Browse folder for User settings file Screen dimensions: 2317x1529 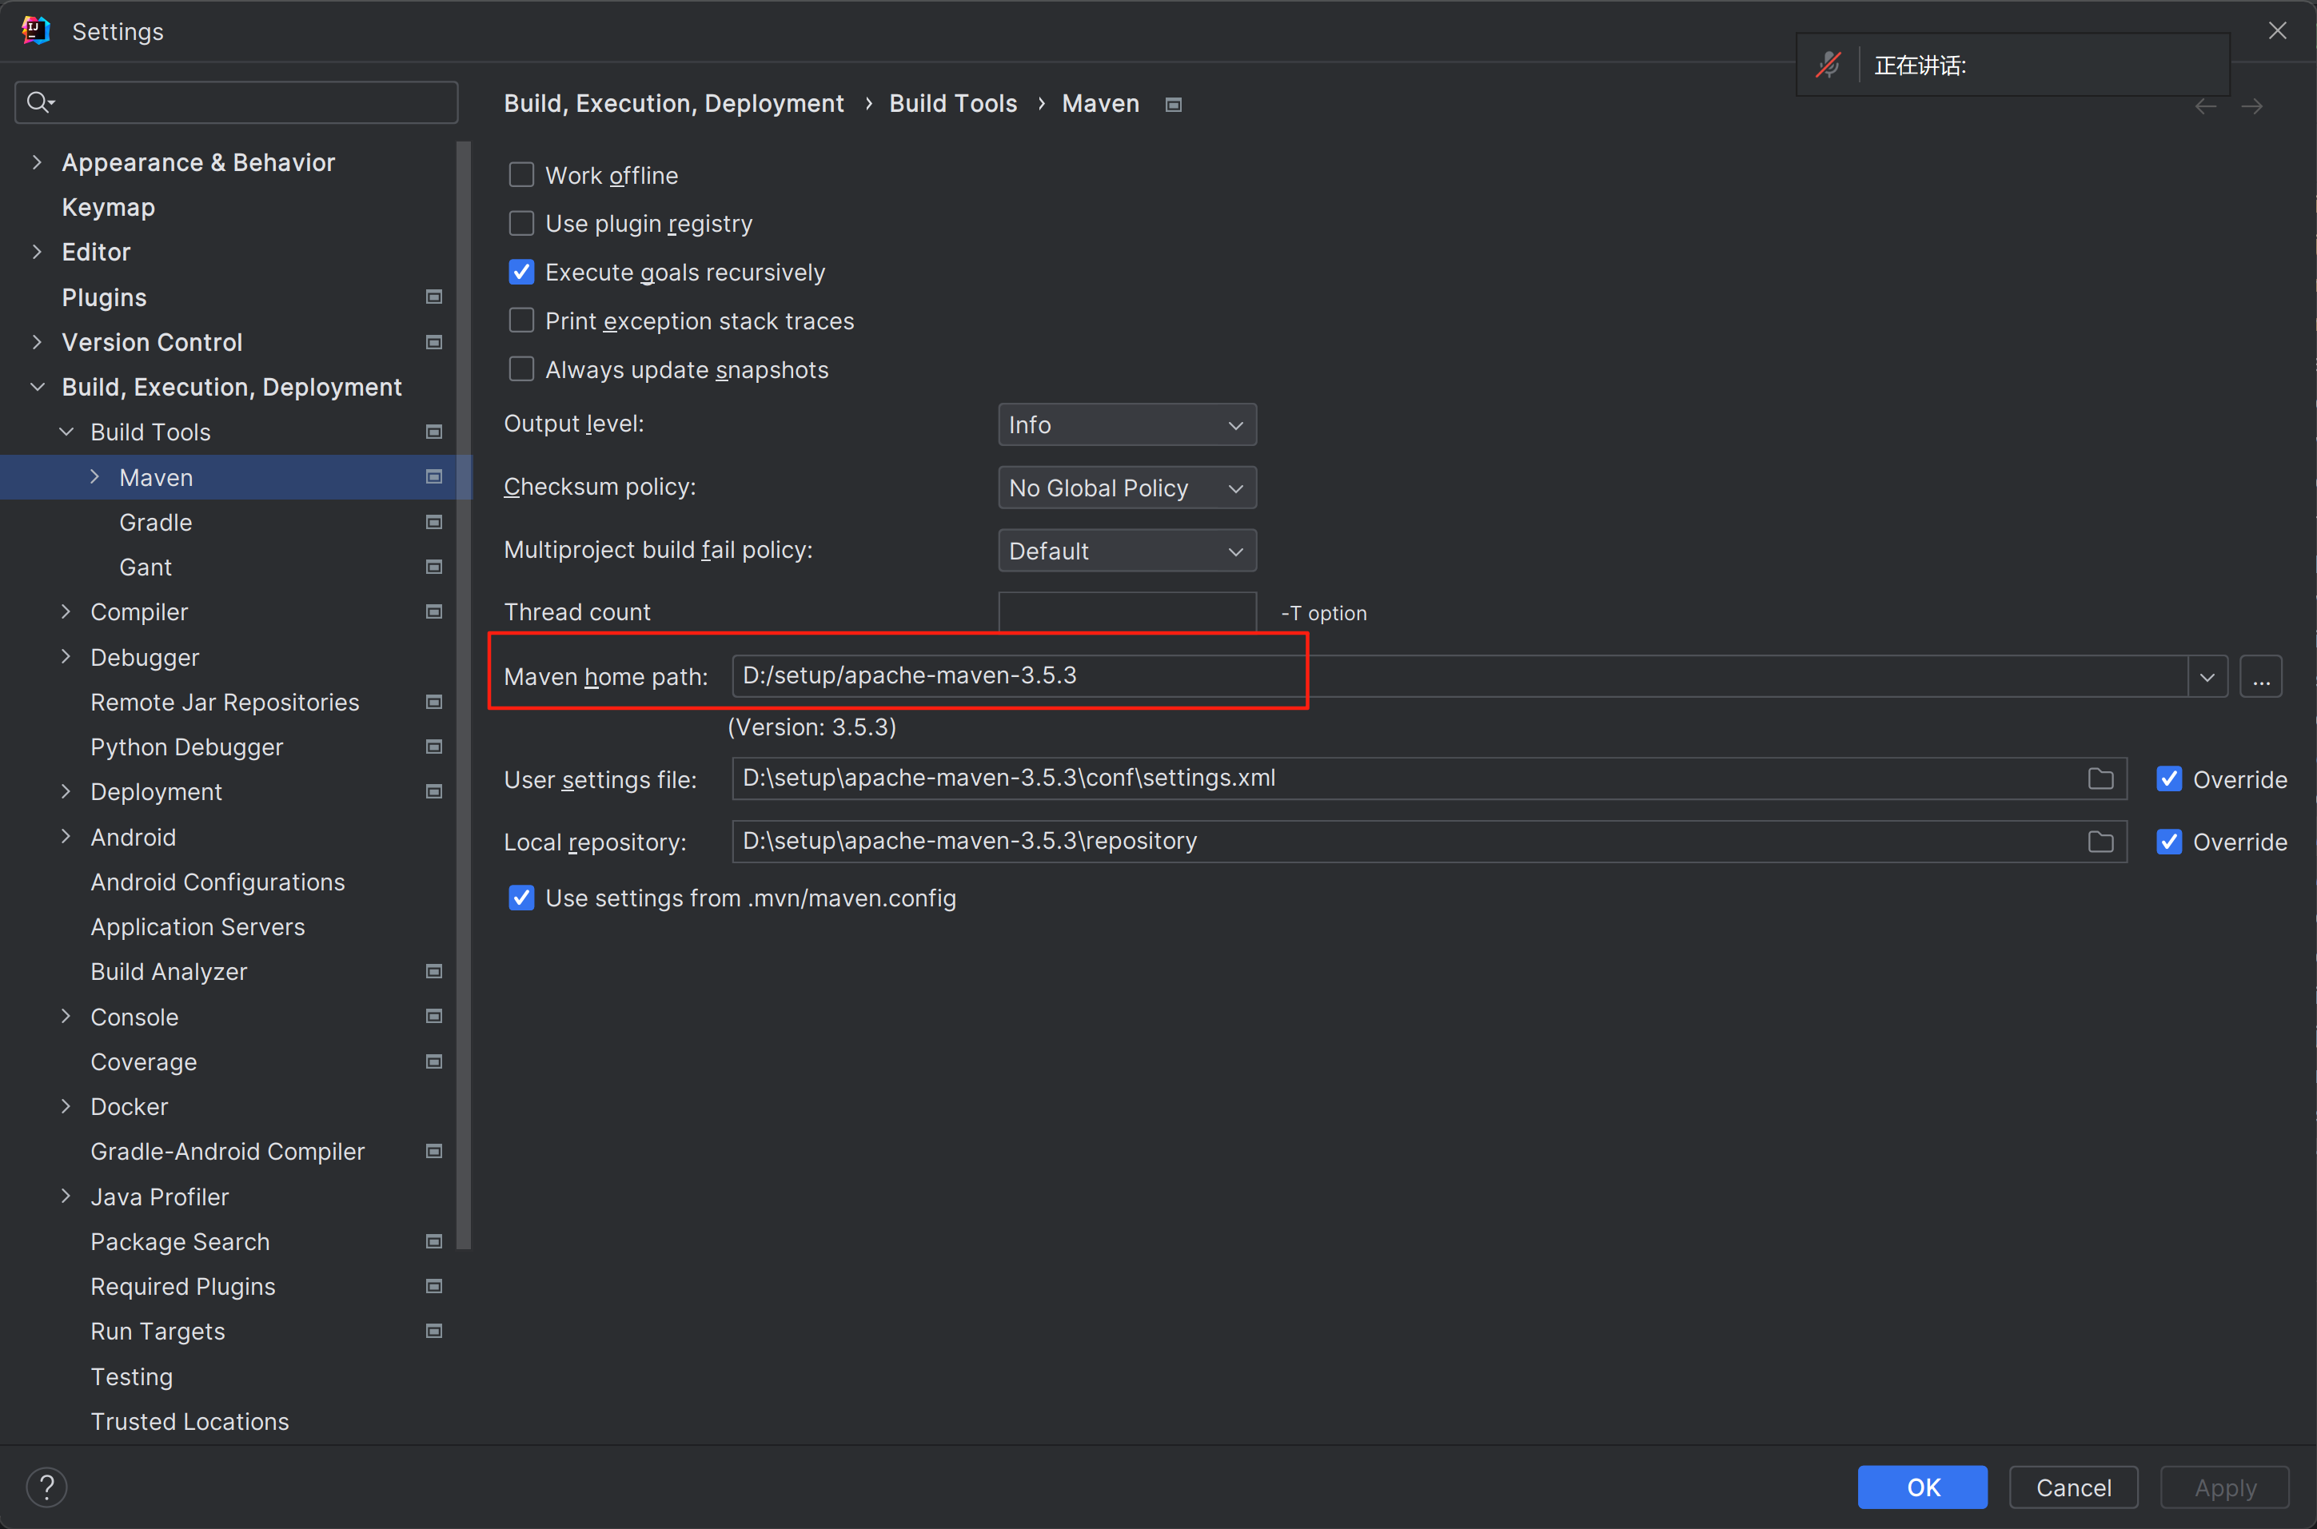(2100, 778)
